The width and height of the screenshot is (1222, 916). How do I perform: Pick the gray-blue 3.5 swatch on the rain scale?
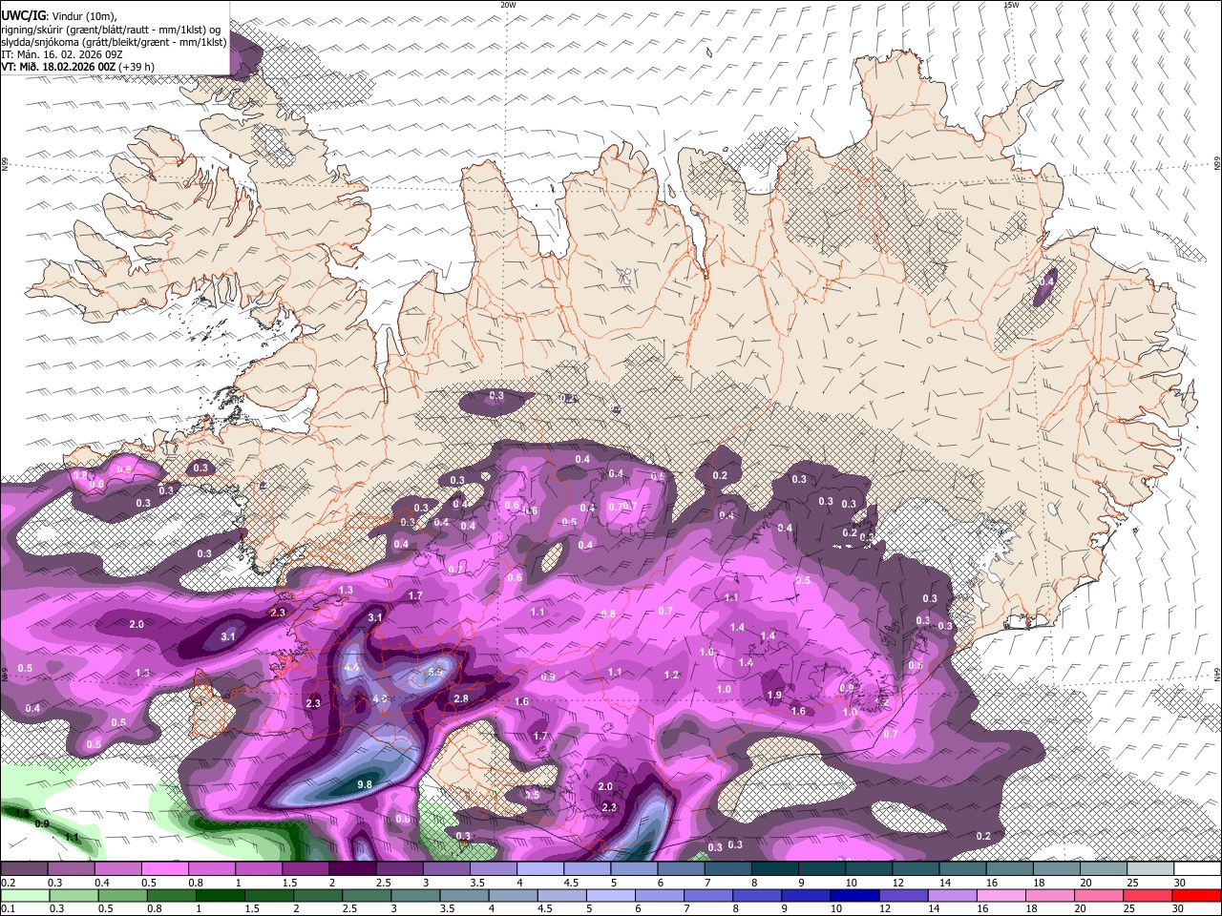[x=465, y=895]
